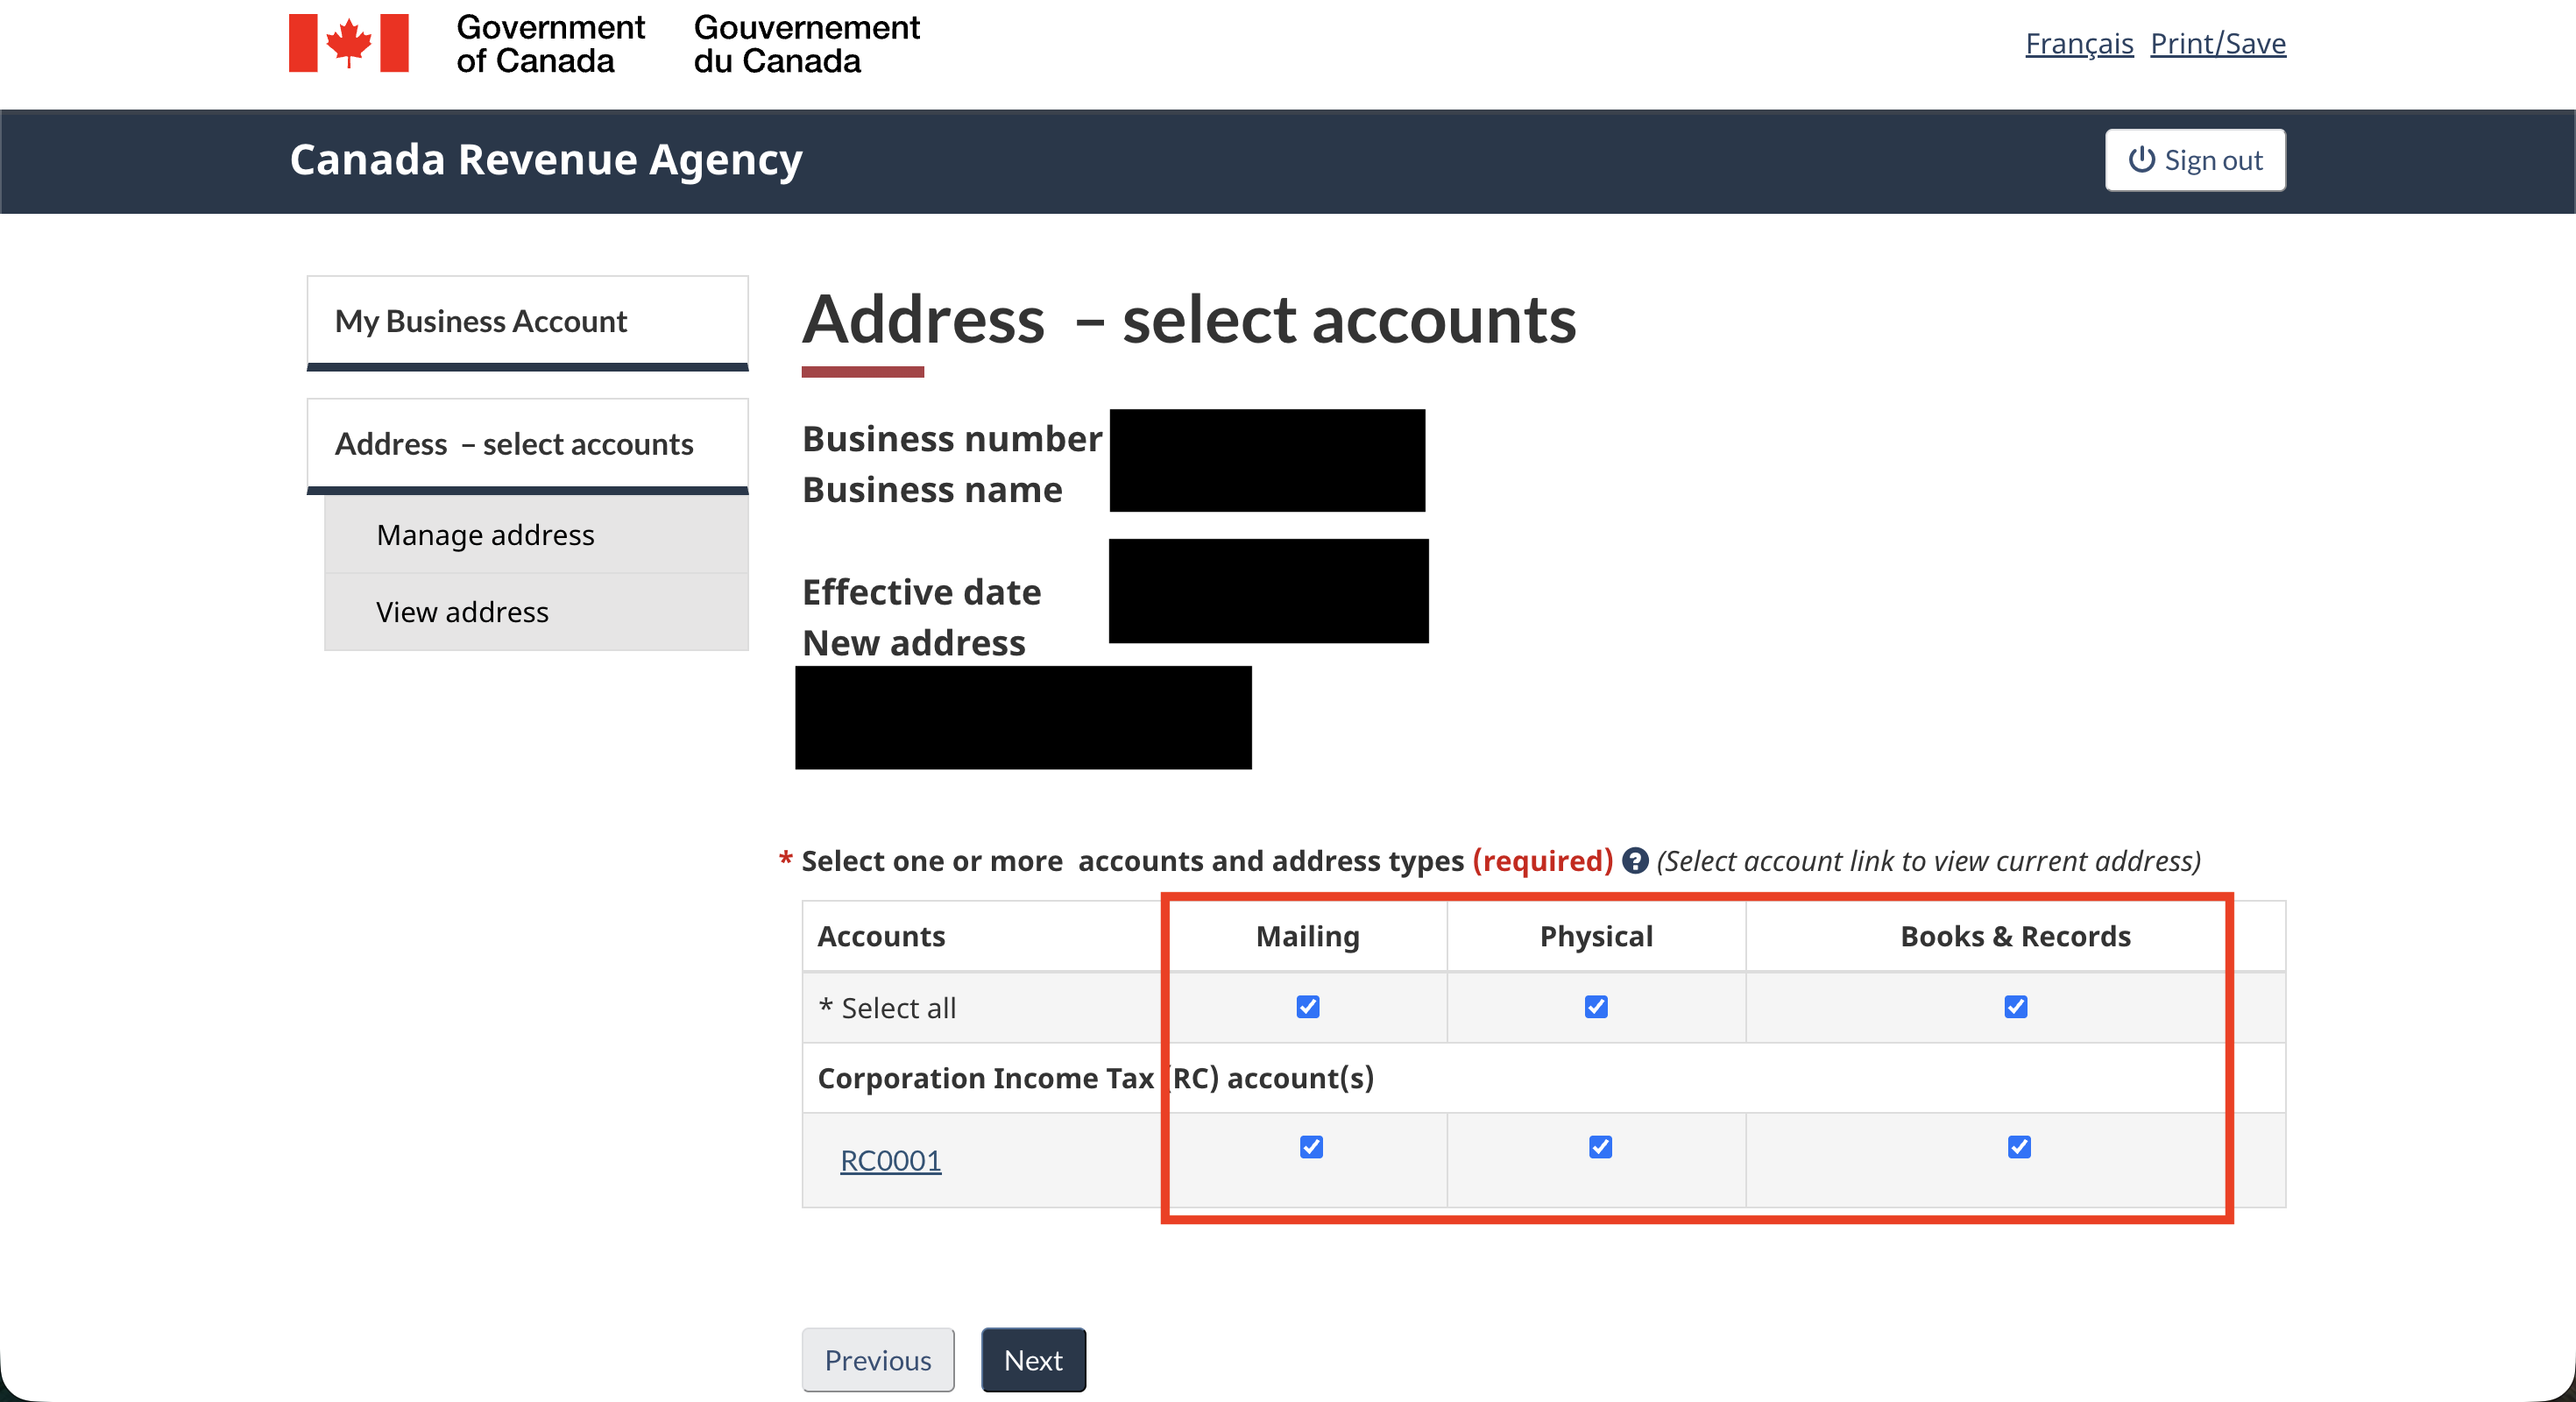
Task: Click the Address – select accounts page title
Action: point(1189,320)
